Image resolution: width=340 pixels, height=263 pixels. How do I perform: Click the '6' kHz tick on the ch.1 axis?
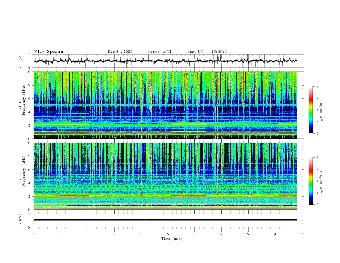[30, 99]
